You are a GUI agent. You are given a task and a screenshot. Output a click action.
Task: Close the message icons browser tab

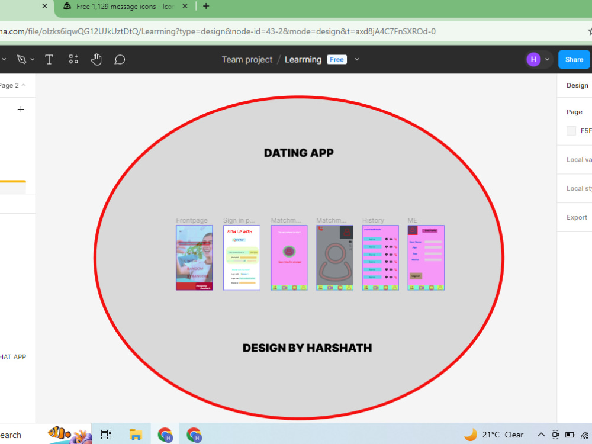pyautogui.click(x=185, y=6)
